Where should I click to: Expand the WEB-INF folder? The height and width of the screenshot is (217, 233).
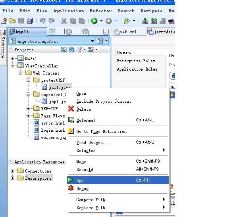tap(29, 108)
